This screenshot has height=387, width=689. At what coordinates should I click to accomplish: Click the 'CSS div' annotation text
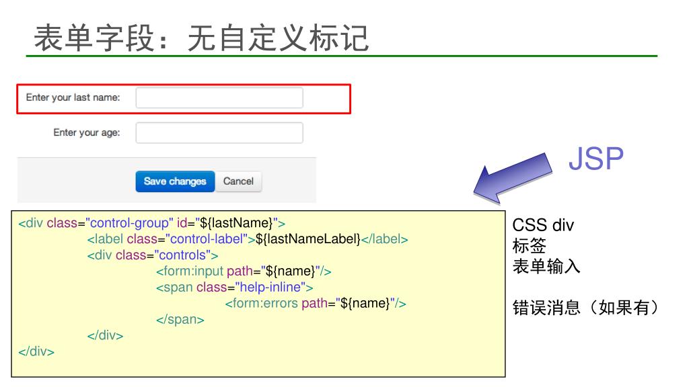[x=543, y=225]
